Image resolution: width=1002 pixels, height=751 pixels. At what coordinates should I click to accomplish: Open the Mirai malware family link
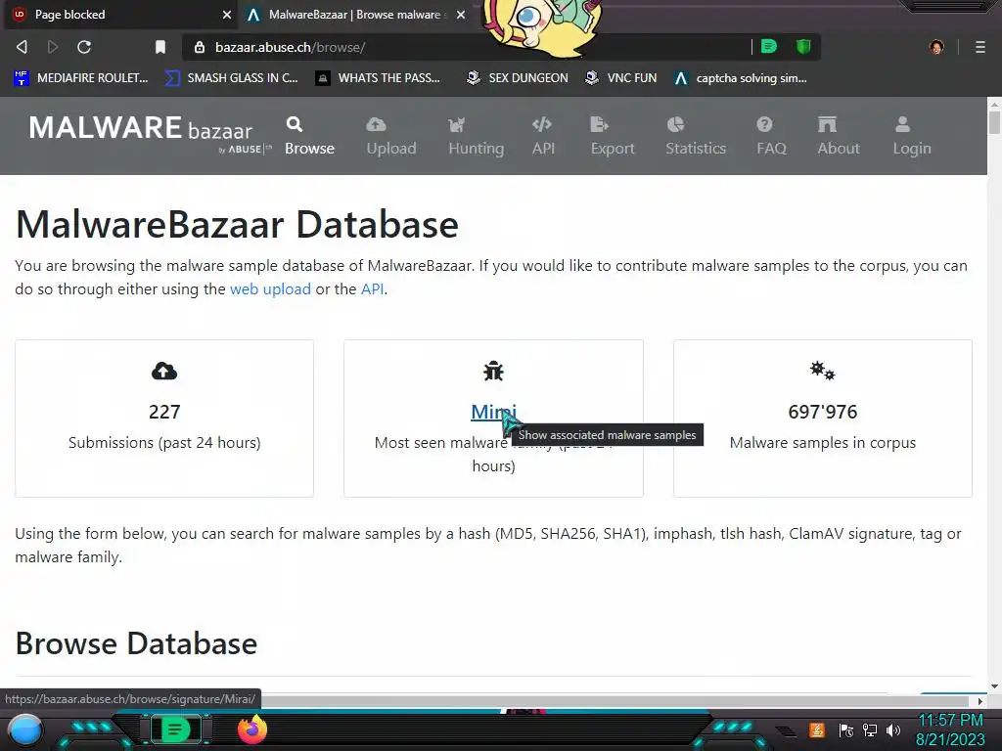pyautogui.click(x=493, y=412)
